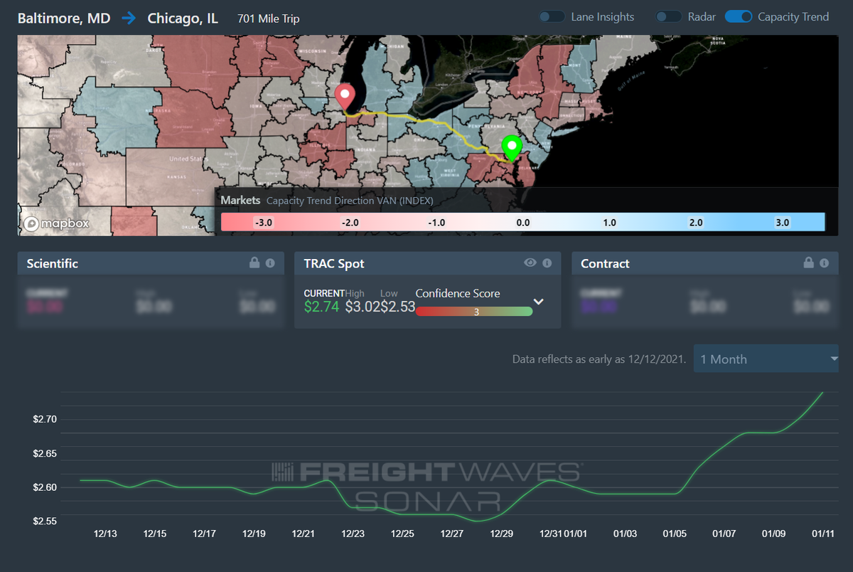
Task: Open the 1 Month time range dropdown
Action: coord(766,359)
